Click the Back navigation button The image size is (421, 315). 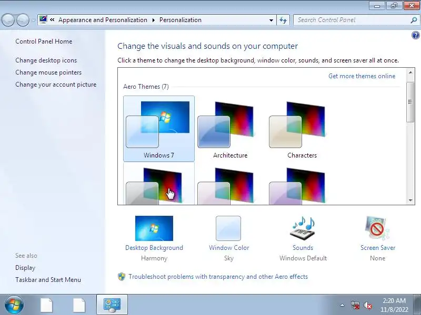(8, 20)
